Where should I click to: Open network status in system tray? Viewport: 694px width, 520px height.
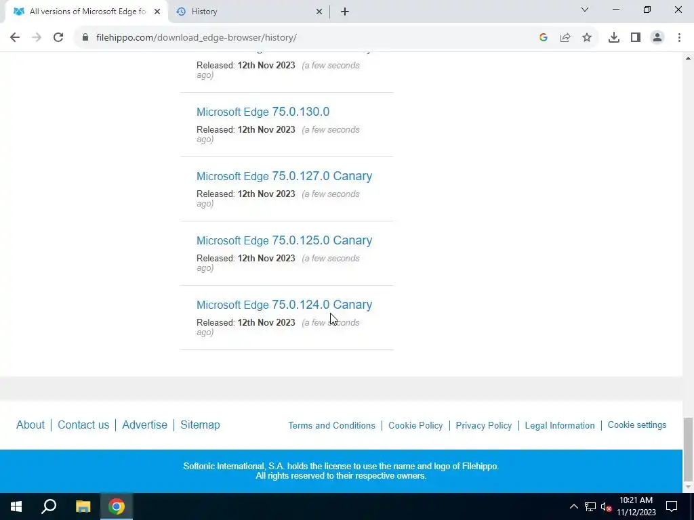(x=590, y=506)
